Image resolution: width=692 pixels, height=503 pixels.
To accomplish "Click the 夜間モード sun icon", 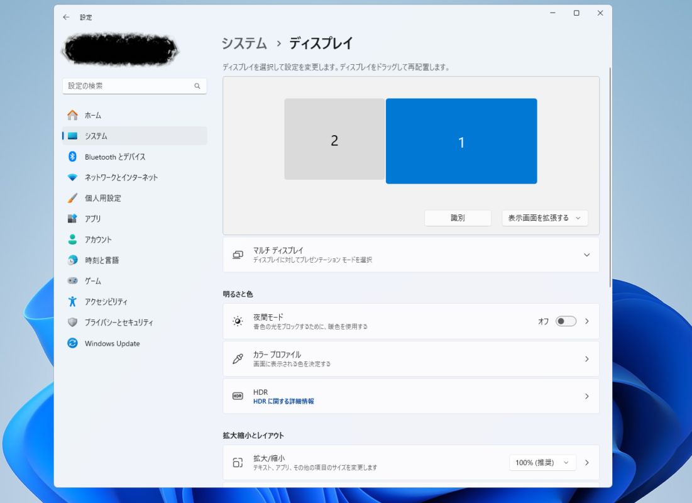I will click(238, 321).
